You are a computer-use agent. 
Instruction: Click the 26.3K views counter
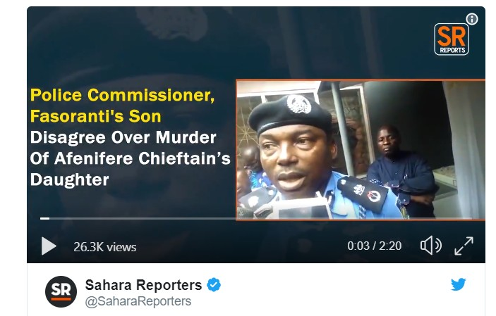105,246
